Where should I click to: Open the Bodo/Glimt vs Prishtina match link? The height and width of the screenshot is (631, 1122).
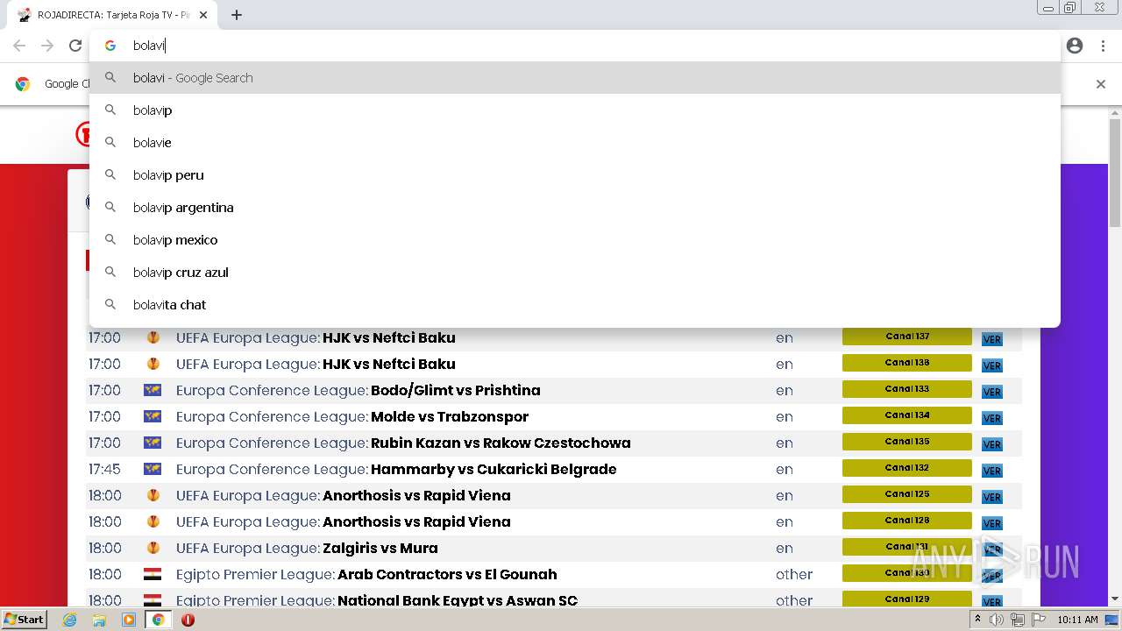pos(455,390)
